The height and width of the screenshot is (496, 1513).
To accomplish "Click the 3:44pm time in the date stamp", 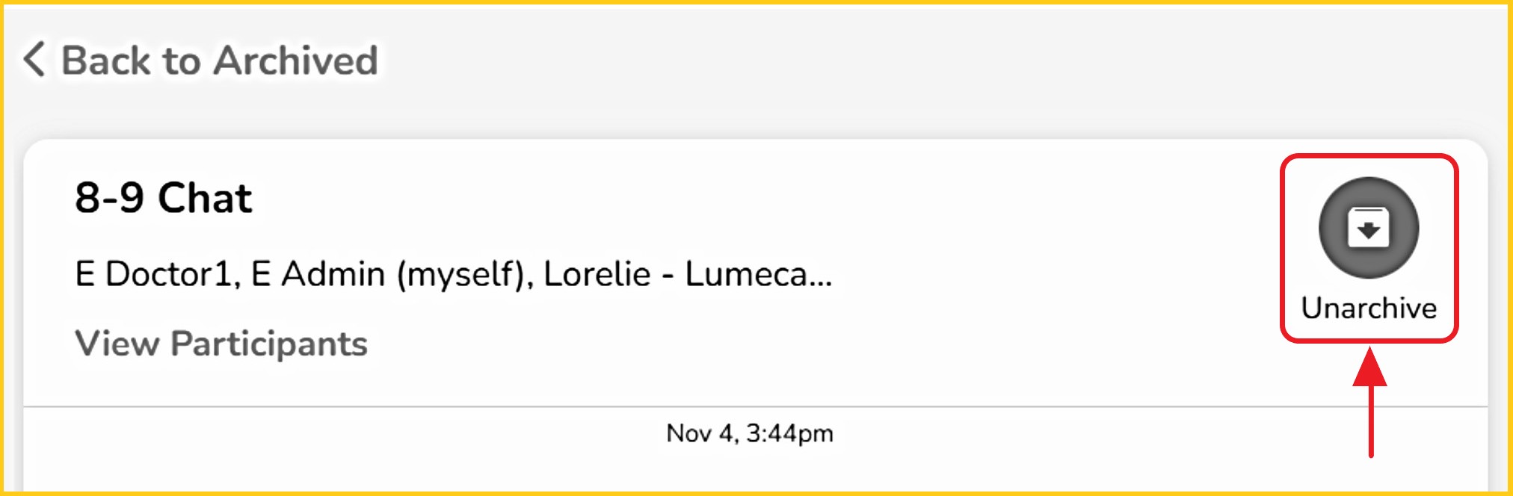I will tap(789, 433).
